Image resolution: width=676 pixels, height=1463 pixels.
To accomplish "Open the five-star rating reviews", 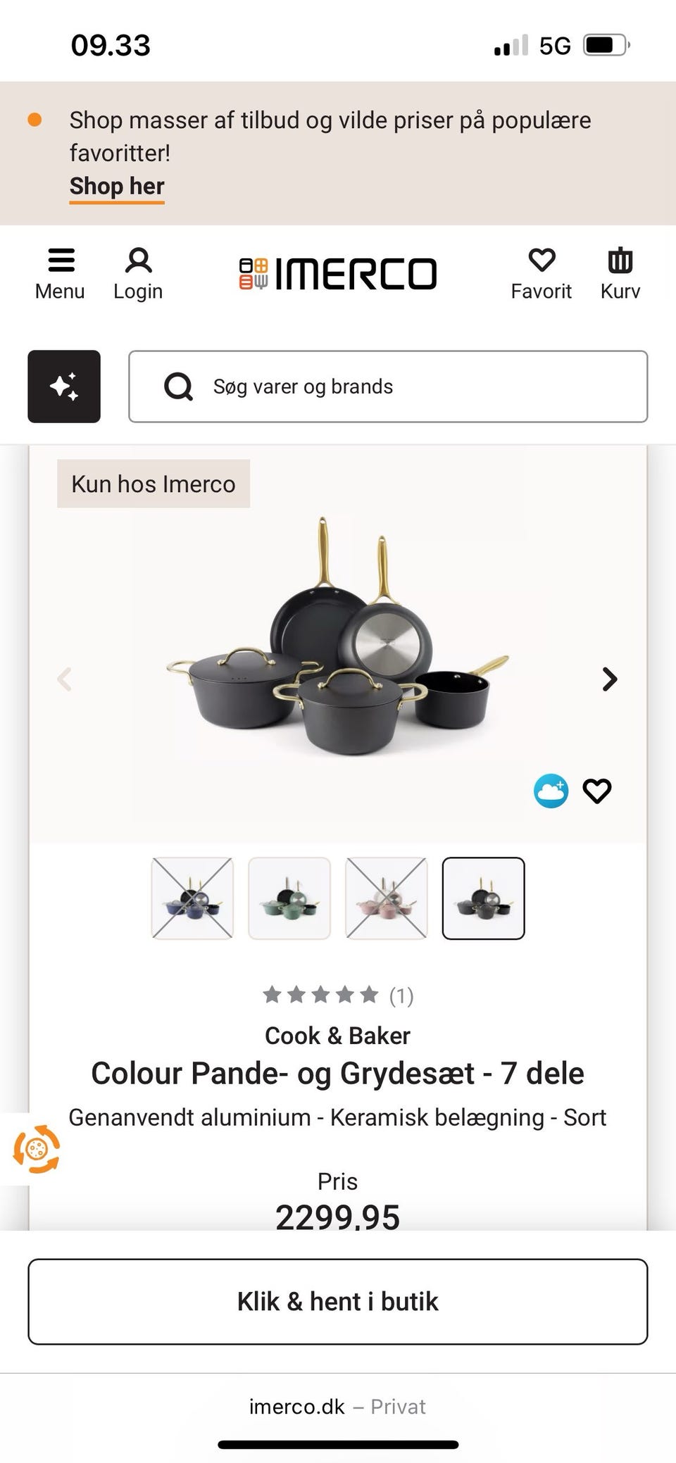I will [x=338, y=995].
